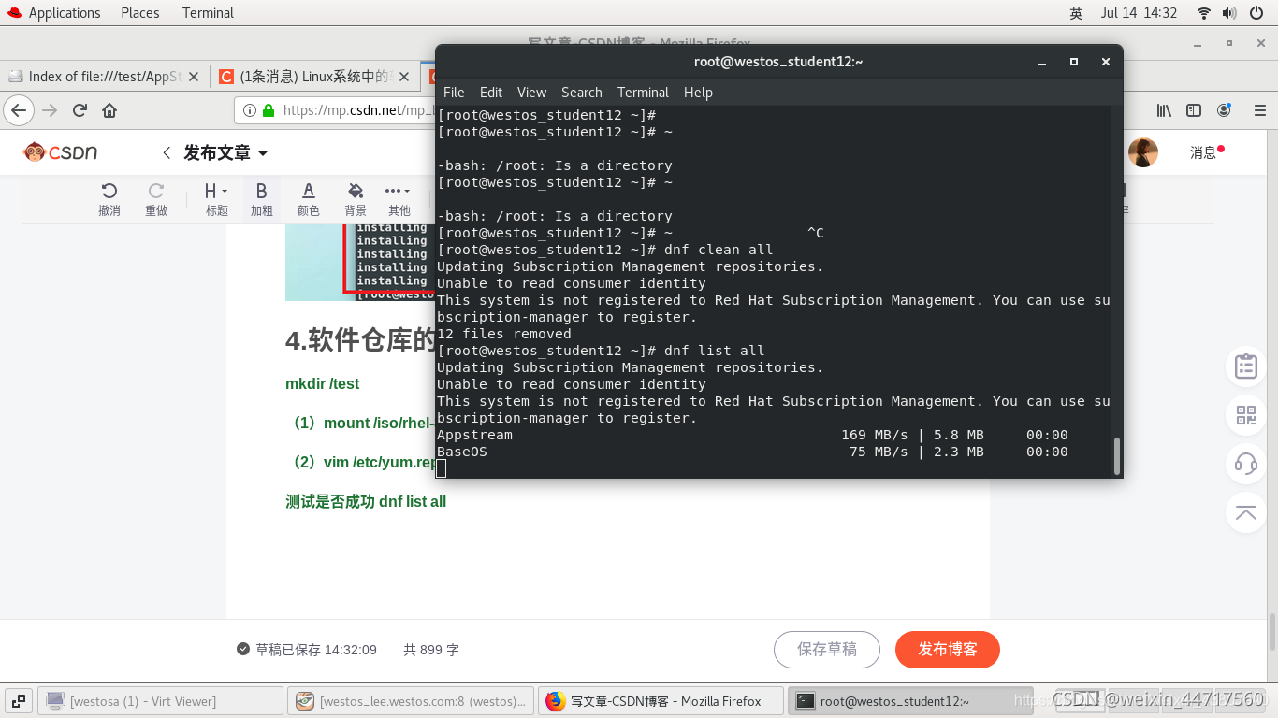Switch to the Linux系统中的 browser tab
This screenshot has height=718, width=1278.
309,78
